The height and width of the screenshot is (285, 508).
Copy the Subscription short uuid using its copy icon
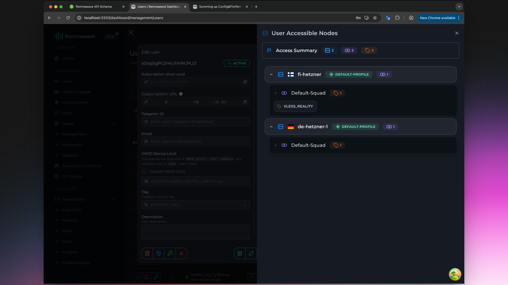[245, 82]
